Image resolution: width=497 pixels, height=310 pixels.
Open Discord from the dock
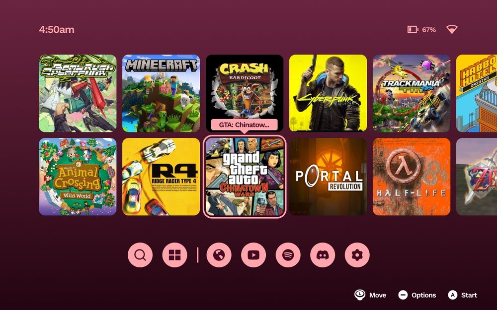(x=323, y=255)
